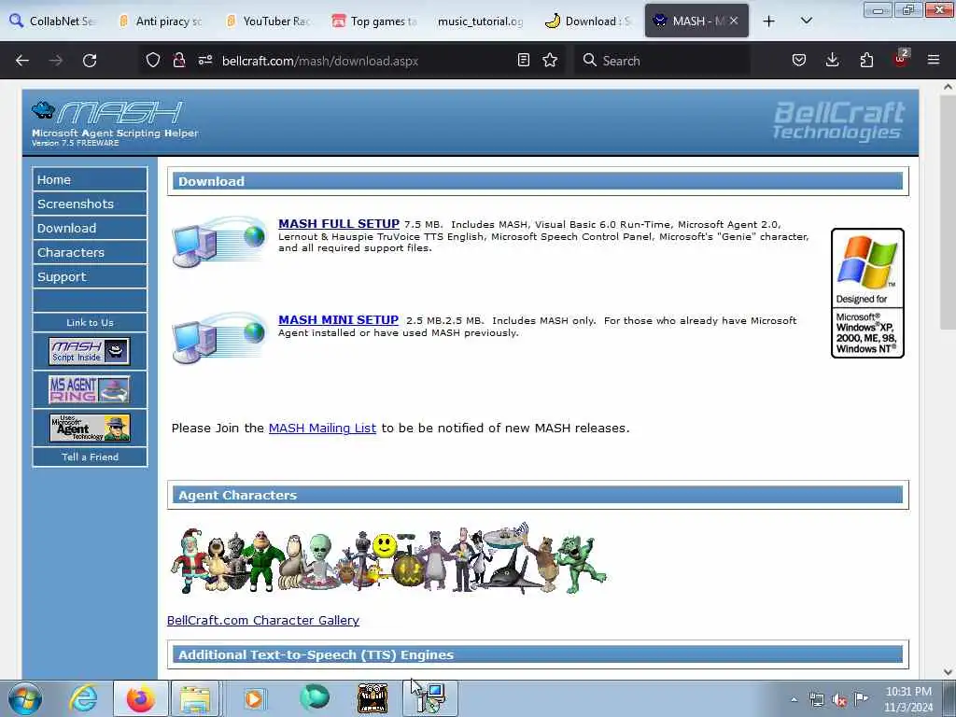The height and width of the screenshot is (717, 956).
Task: Click the MASH Script Inside badge
Action: click(x=90, y=351)
